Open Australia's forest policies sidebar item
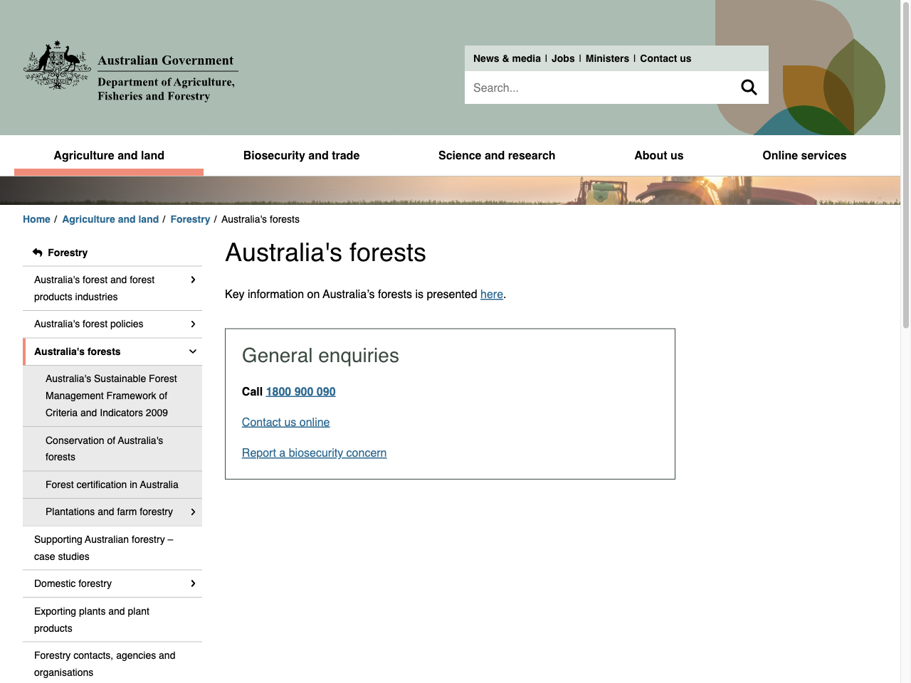911x683 pixels. tap(88, 324)
